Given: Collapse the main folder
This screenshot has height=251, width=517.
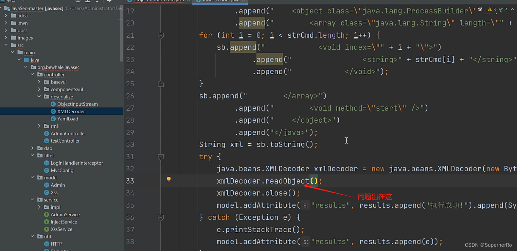Looking at the screenshot, I should [x=12, y=52].
